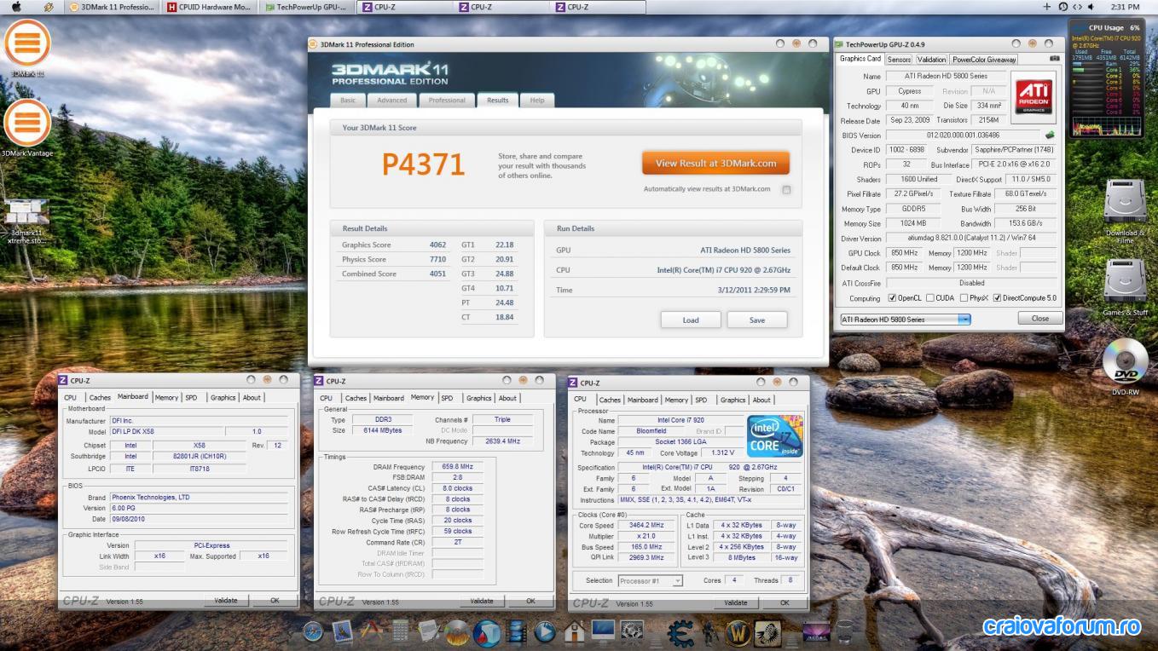This screenshot has height=651, width=1158.
Task: Switch to the Sensors tab in GPU-Z
Action: pos(899,60)
